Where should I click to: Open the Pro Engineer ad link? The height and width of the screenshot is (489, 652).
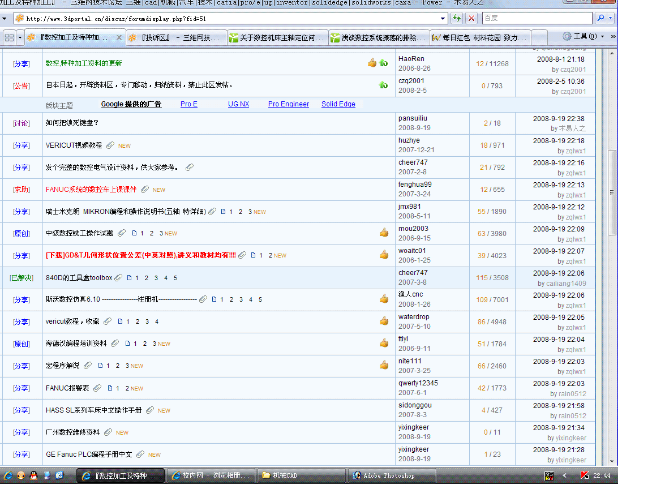pyautogui.click(x=289, y=104)
